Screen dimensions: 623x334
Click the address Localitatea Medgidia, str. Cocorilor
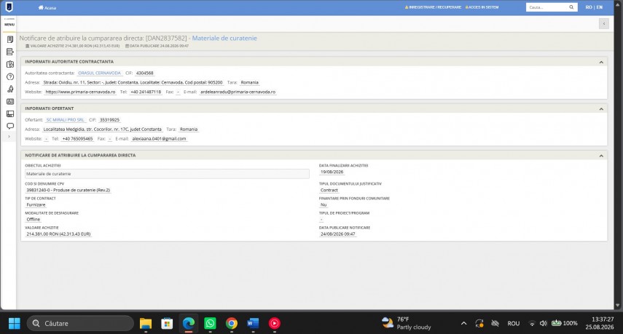pyautogui.click(x=103, y=130)
